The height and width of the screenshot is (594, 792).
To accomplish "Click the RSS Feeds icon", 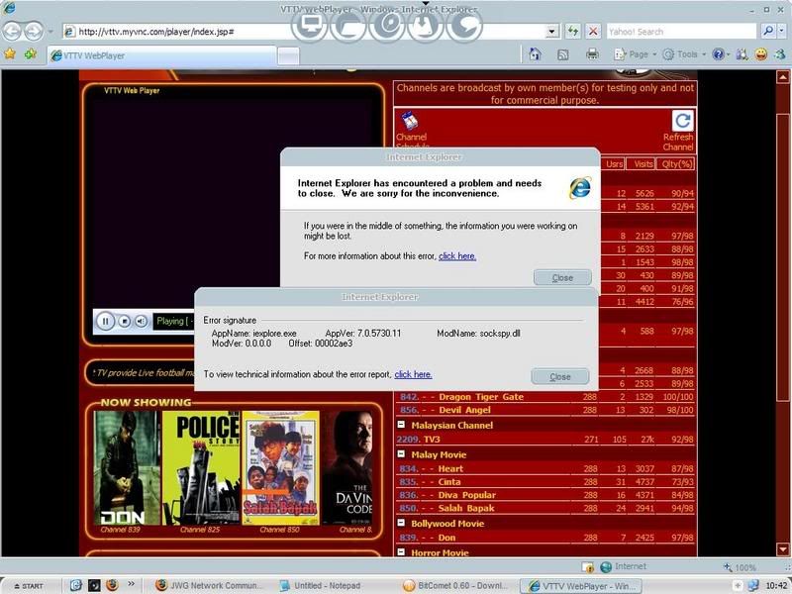I will pyautogui.click(x=562, y=54).
